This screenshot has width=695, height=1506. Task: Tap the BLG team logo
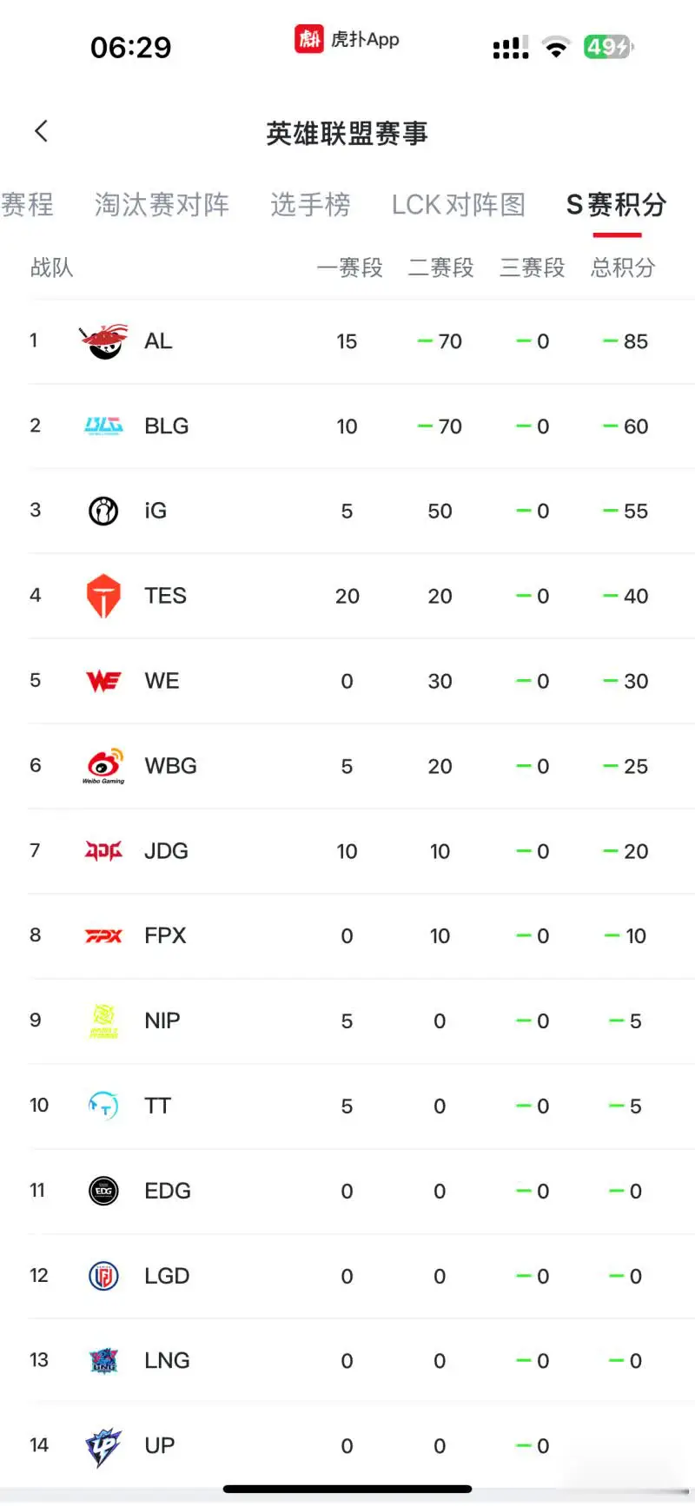pyautogui.click(x=103, y=426)
